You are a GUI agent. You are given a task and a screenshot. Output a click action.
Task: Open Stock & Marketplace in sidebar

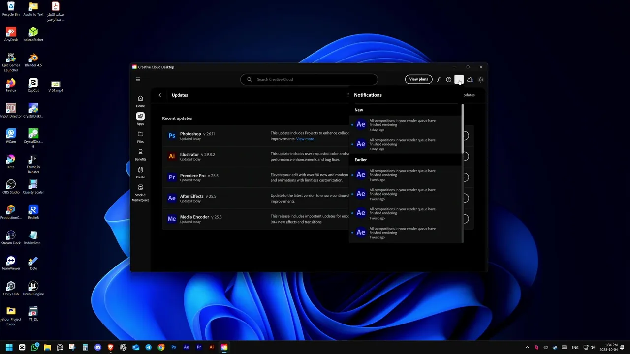coord(140,193)
